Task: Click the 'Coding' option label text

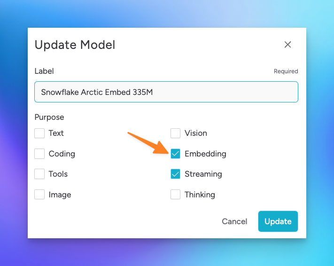Action: [x=62, y=154]
